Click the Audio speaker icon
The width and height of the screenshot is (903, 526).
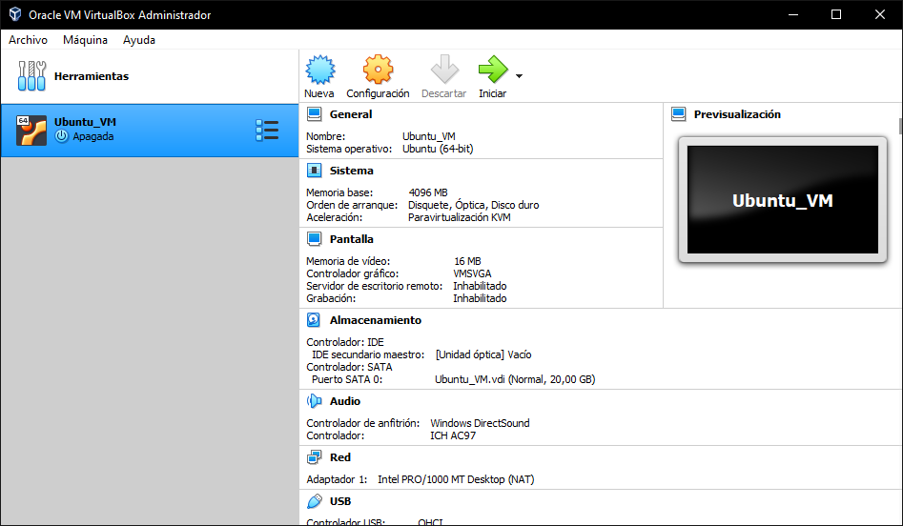point(314,401)
